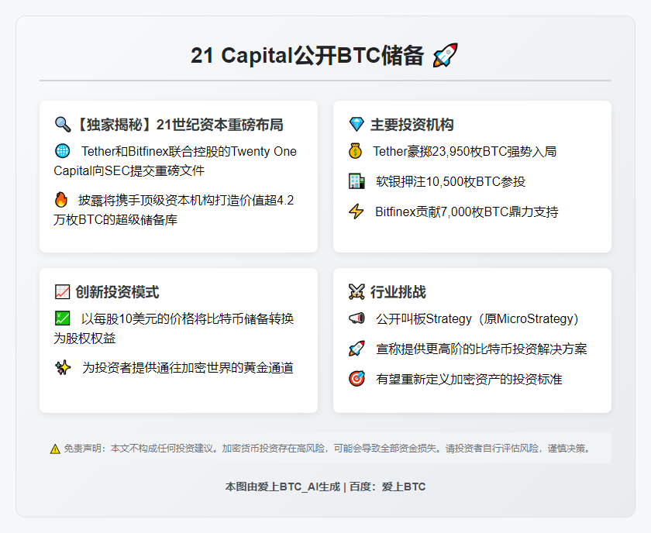The image size is (651, 533).
Task: Click the green chart icon before 以每股10美元
Action: pos(62,318)
